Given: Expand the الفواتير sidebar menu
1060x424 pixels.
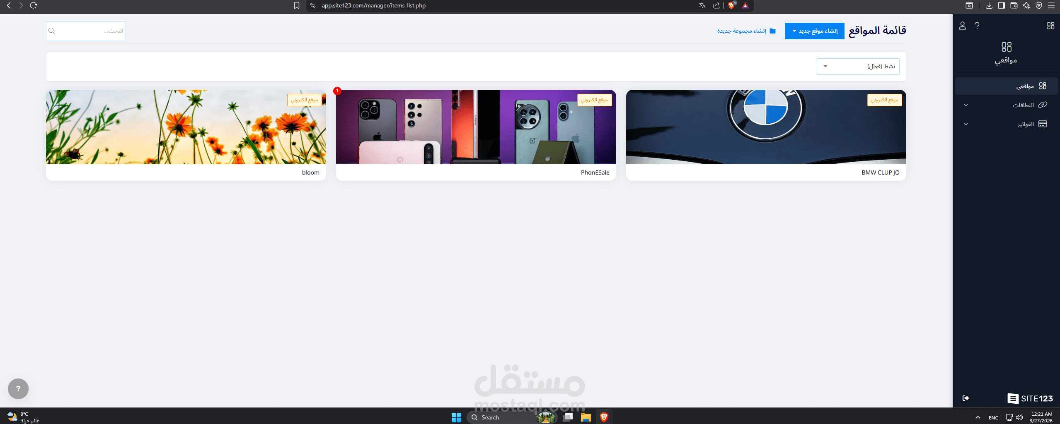Looking at the screenshot, I should coord(1007,124).
